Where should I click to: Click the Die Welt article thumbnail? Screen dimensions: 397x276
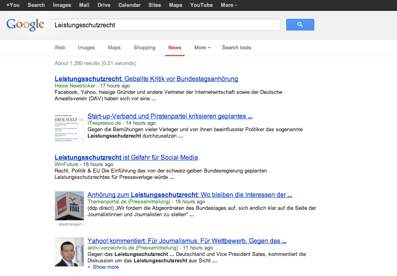tap(69, 127)
